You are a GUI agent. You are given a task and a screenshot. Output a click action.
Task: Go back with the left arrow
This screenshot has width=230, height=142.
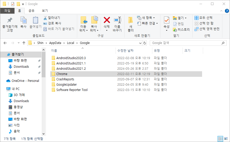(x=5, y=43)
